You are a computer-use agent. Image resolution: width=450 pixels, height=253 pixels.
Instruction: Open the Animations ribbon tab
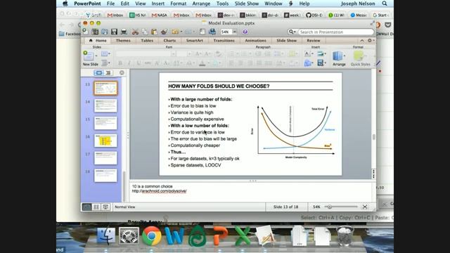[x=255, y=41]
